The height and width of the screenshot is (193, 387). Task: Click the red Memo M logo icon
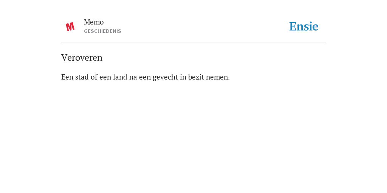click(x=70, y=27)
